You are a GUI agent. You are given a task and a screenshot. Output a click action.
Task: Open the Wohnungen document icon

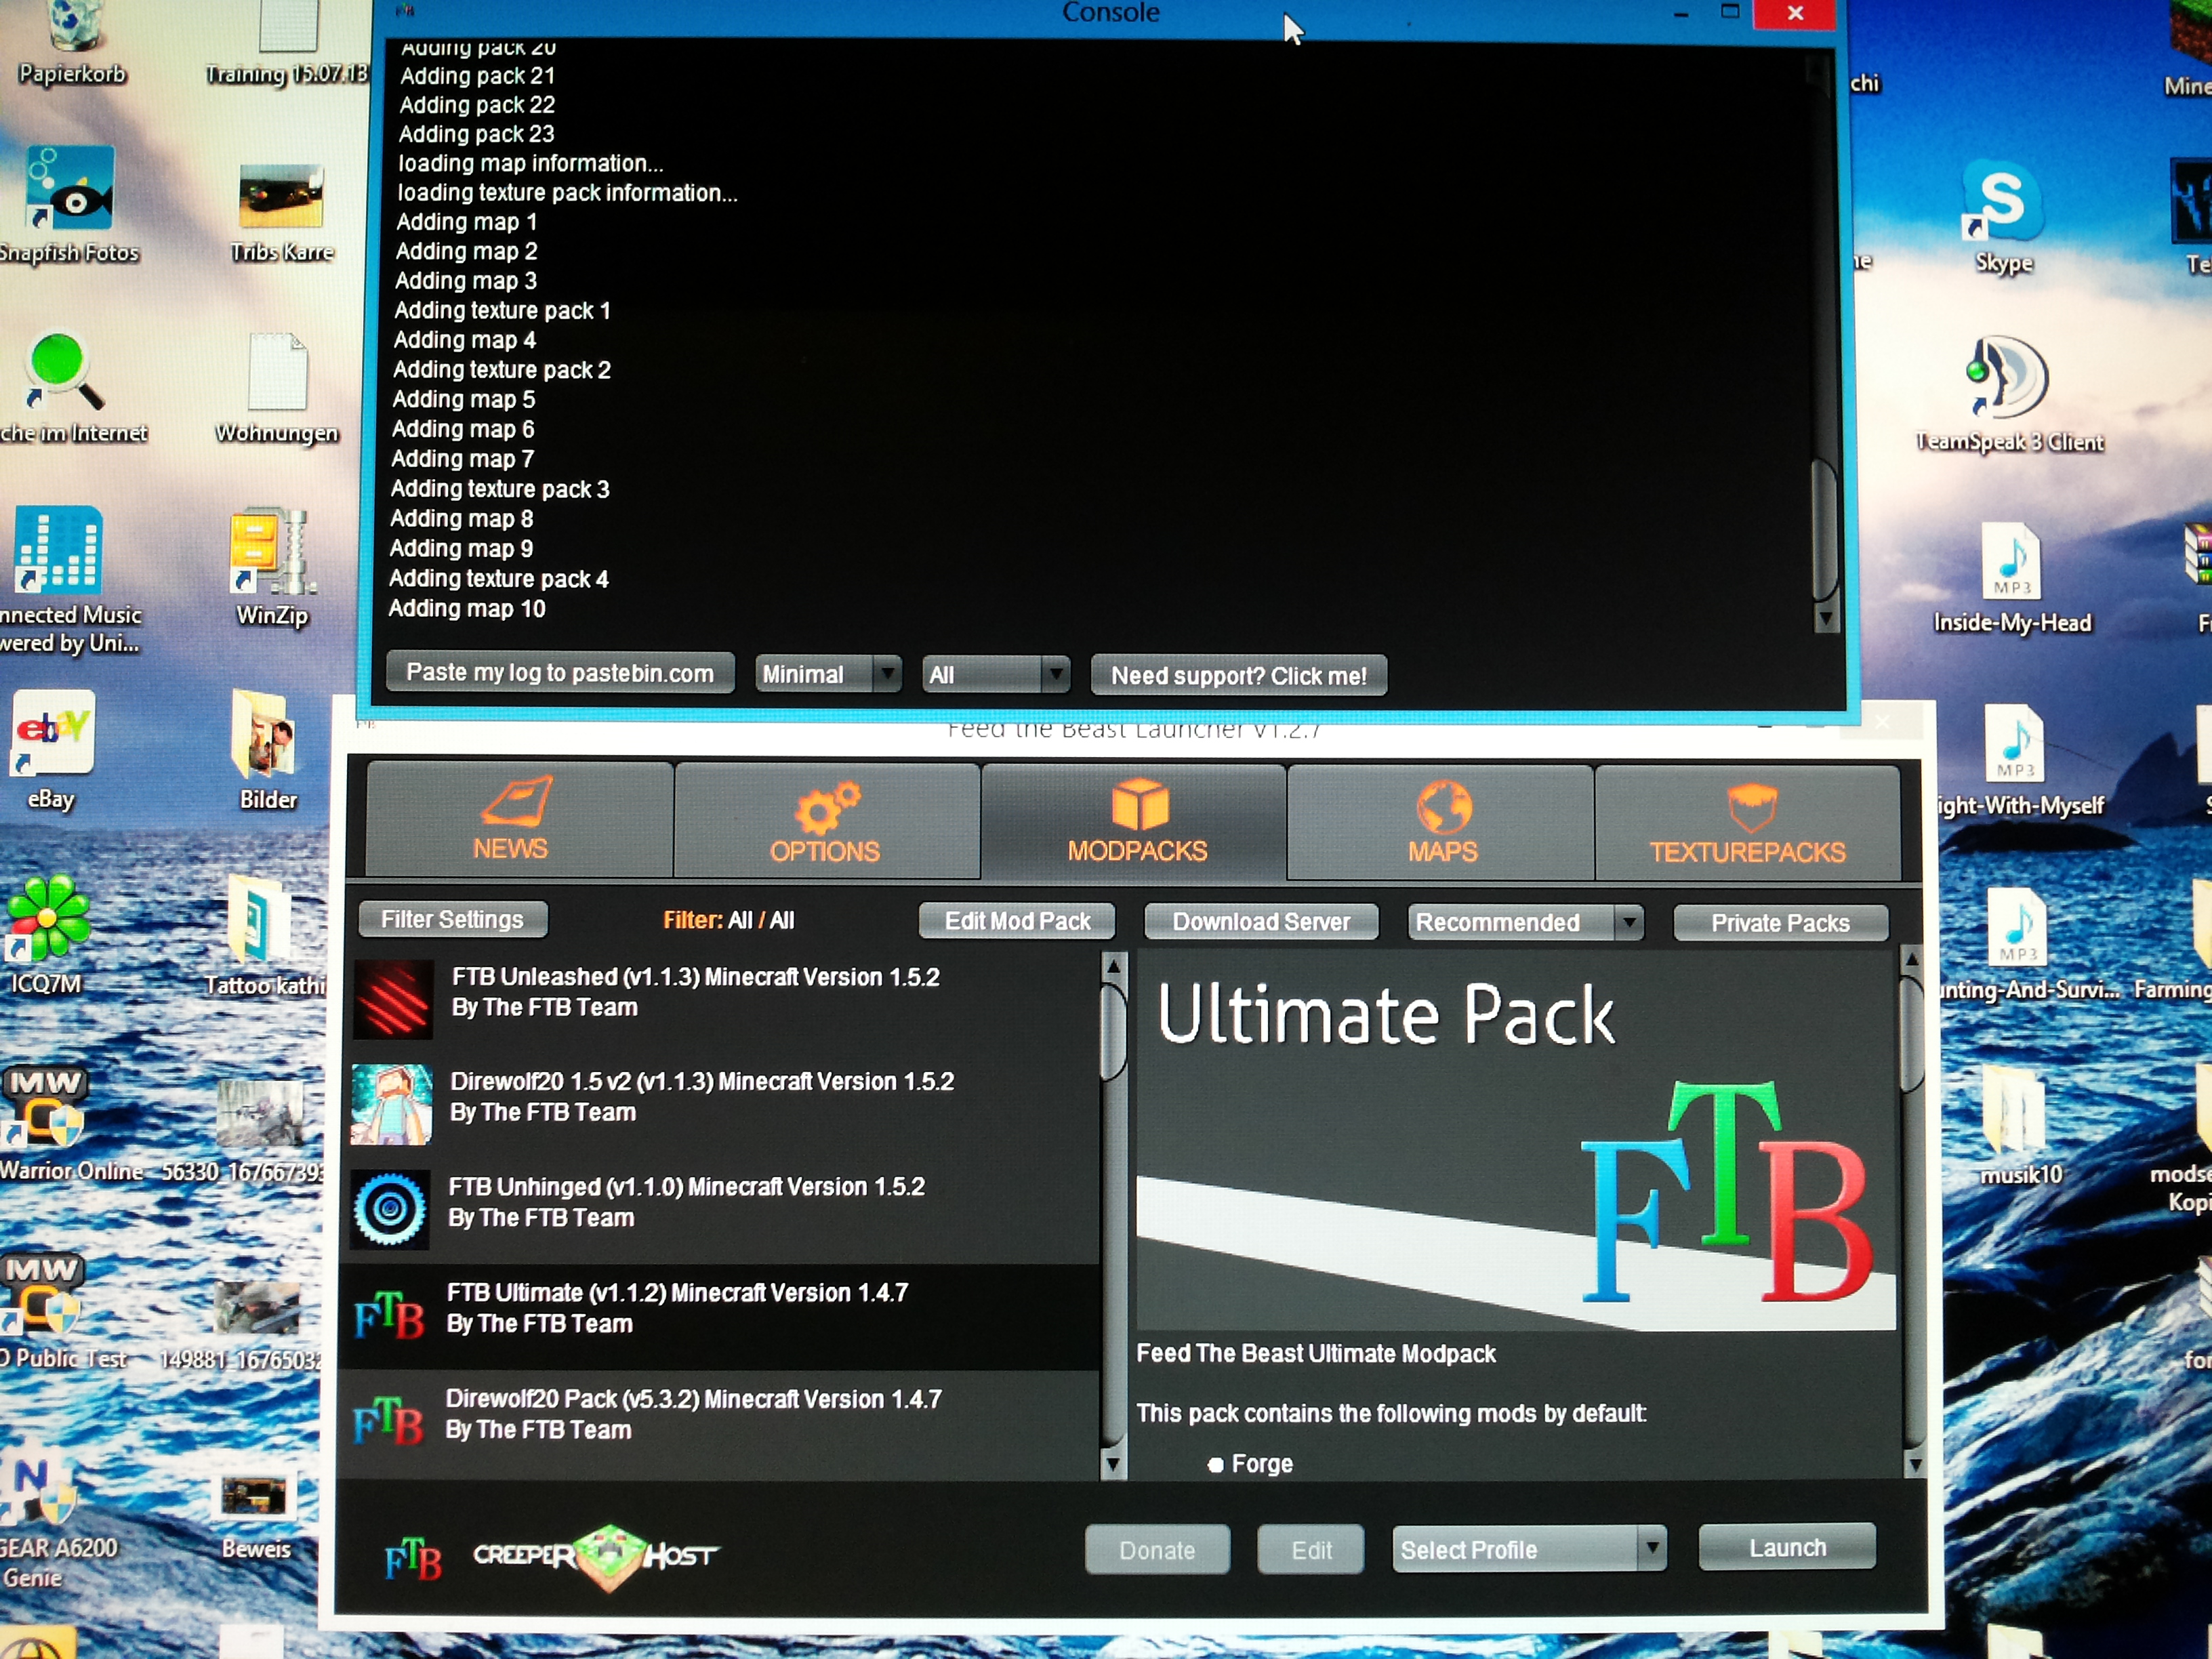[x=277, y=388]
